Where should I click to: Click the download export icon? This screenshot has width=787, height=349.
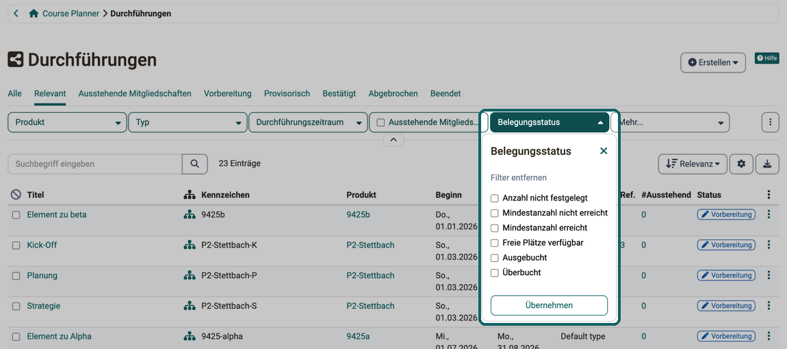[x=767, y=164]
